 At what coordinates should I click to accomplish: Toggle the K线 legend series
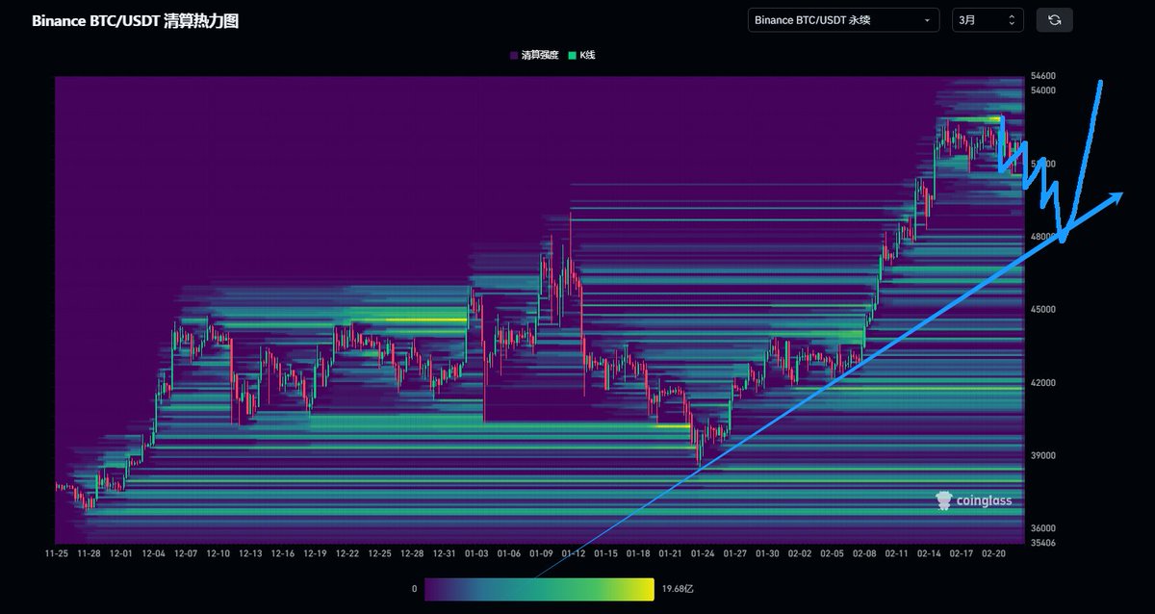582,56
